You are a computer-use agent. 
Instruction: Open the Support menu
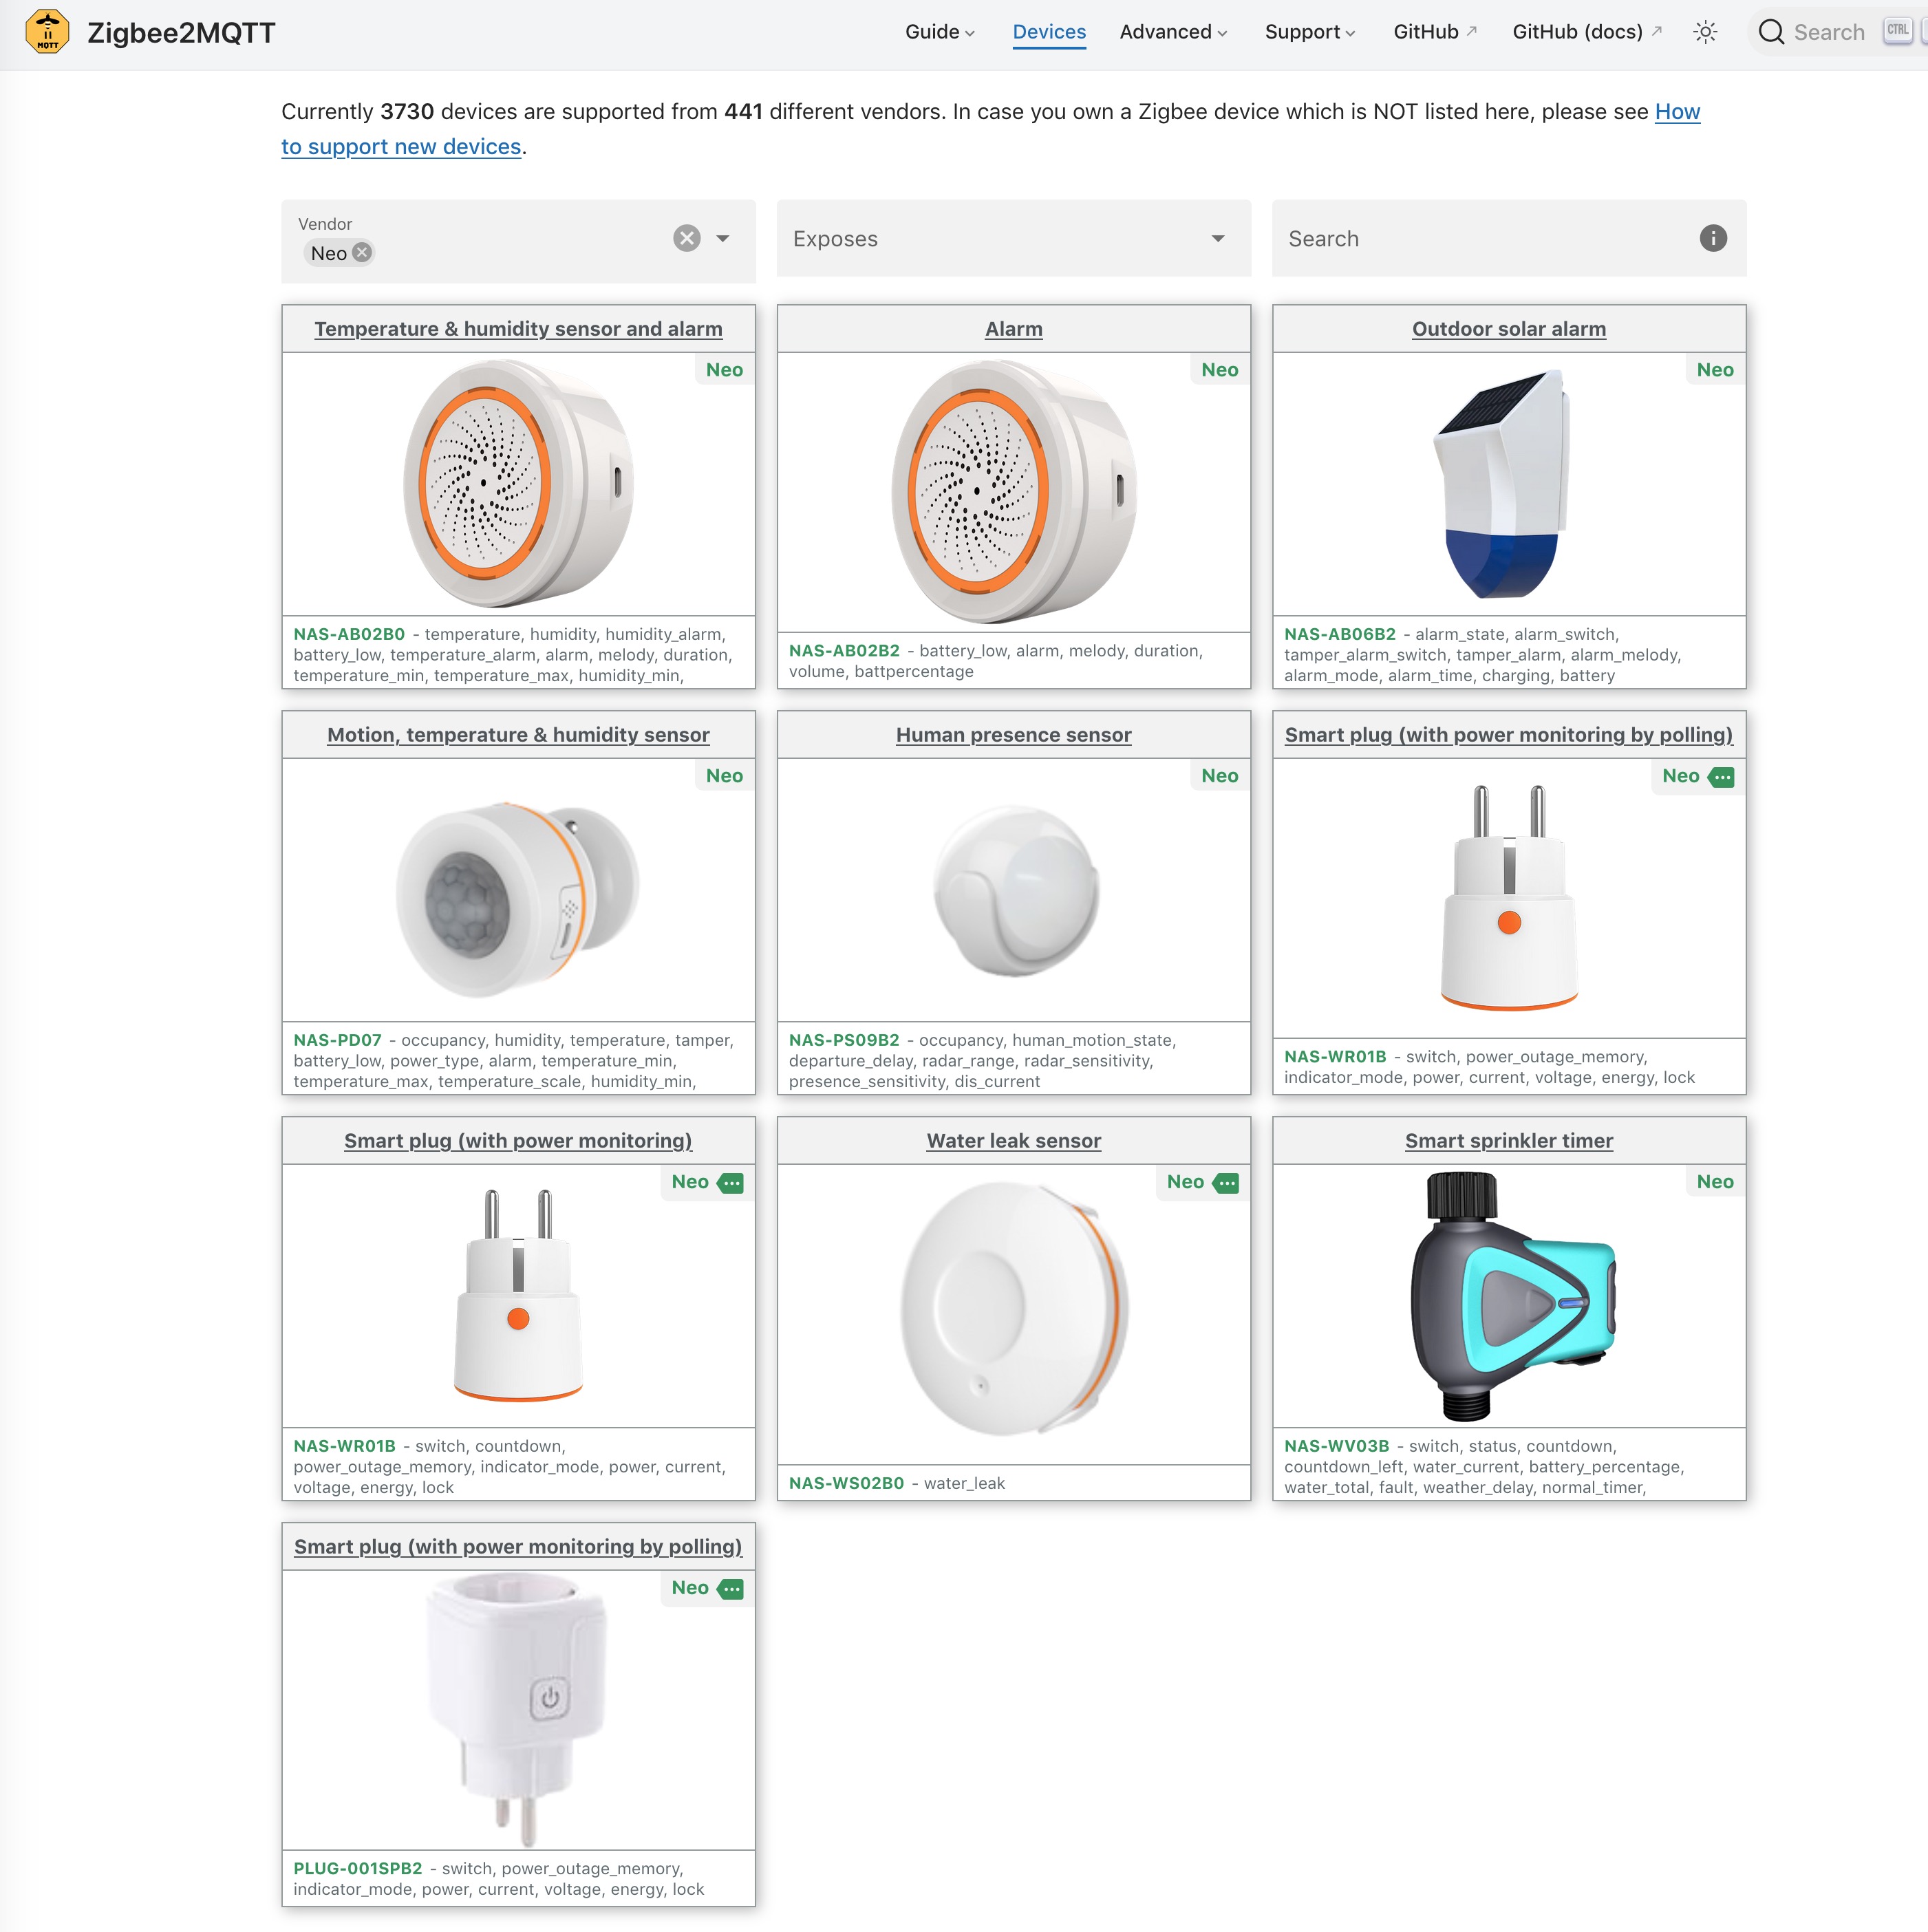pyautogui.click(x=1309, y=32)
